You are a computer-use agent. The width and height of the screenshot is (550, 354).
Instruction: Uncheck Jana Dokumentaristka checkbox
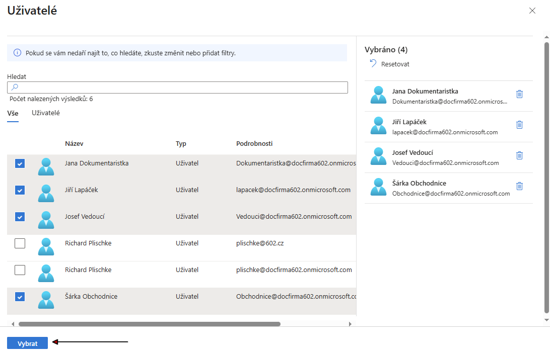20,163
